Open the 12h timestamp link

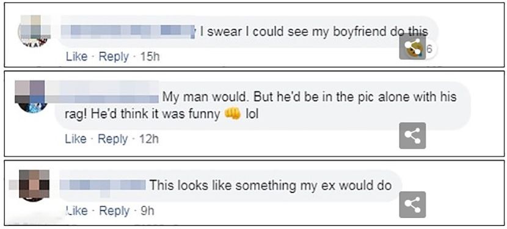[x=149, y=139]
